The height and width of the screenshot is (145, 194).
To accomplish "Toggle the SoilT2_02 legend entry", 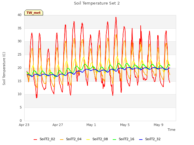I will 44,139.
